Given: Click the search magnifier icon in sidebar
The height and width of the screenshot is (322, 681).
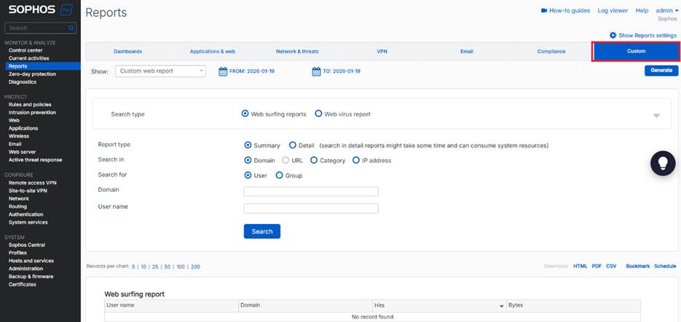Looking at the screenshot, I should (71, 28).
